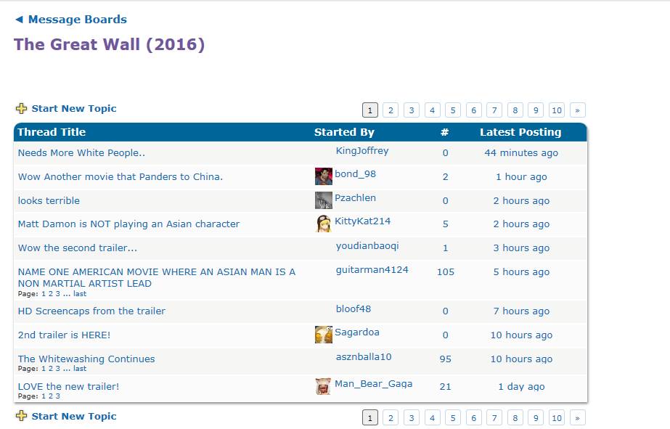
Task: Click the '44 minutes ago' latest posting
Action: [x=521, y=153]
